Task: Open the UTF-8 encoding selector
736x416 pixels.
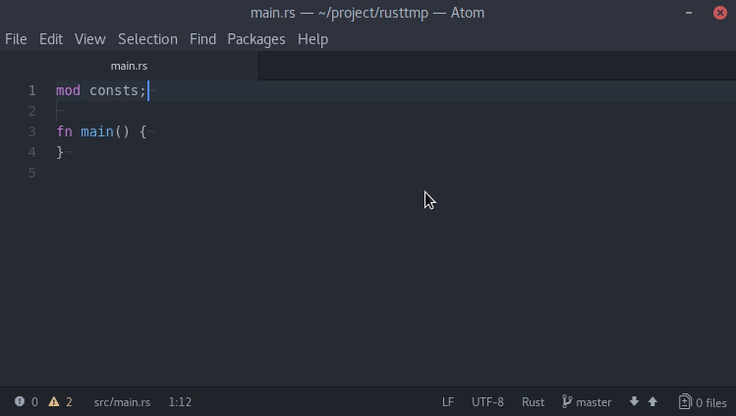Action: (x=487, y=402)
